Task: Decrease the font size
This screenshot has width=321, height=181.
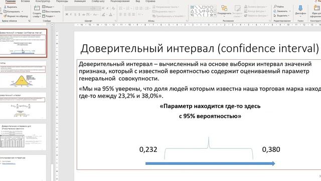Action: tap(108, 8)
